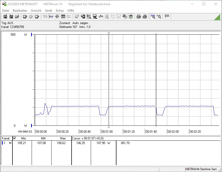The height and width of the screenshot is (172, 222).
Task: Click the blue scale marker beside 500 W
Action: (32, 34)
